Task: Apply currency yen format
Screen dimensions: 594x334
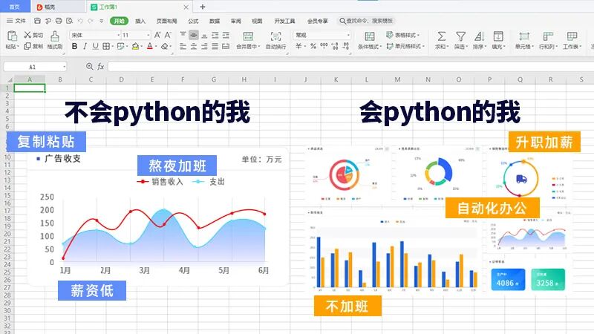Action: pos(298,46)
